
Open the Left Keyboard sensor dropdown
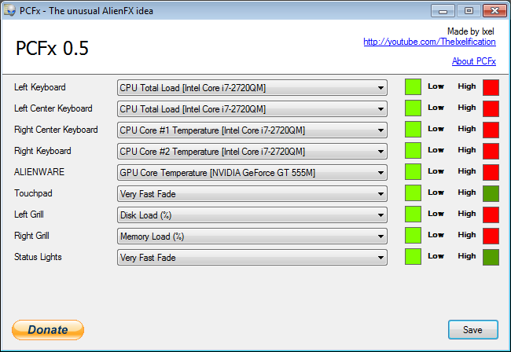tap(252, 88)
